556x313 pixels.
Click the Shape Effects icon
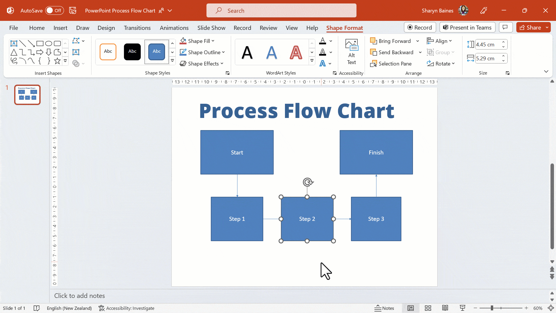[x=183, y=63]
